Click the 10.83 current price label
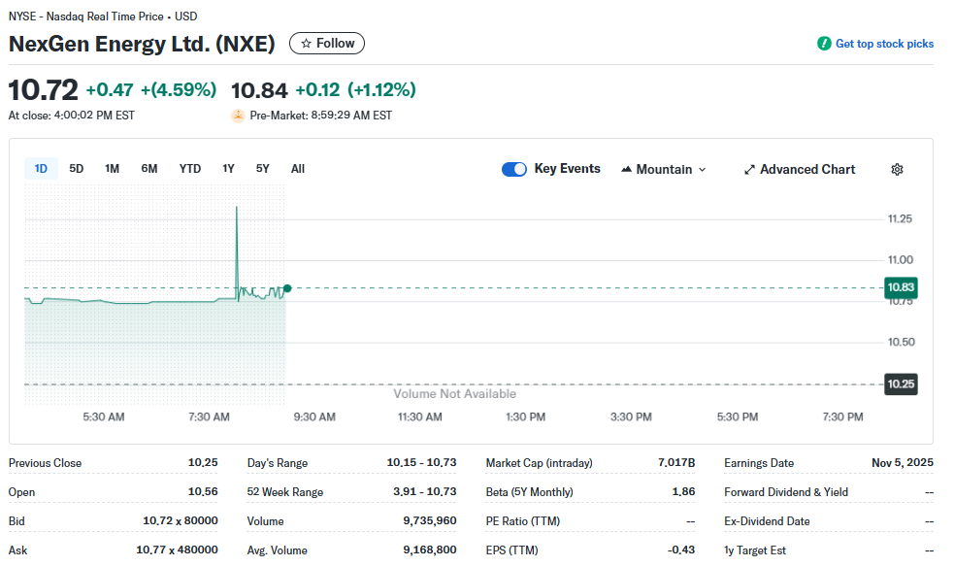954x566 pixels. [x=901, y=288]
